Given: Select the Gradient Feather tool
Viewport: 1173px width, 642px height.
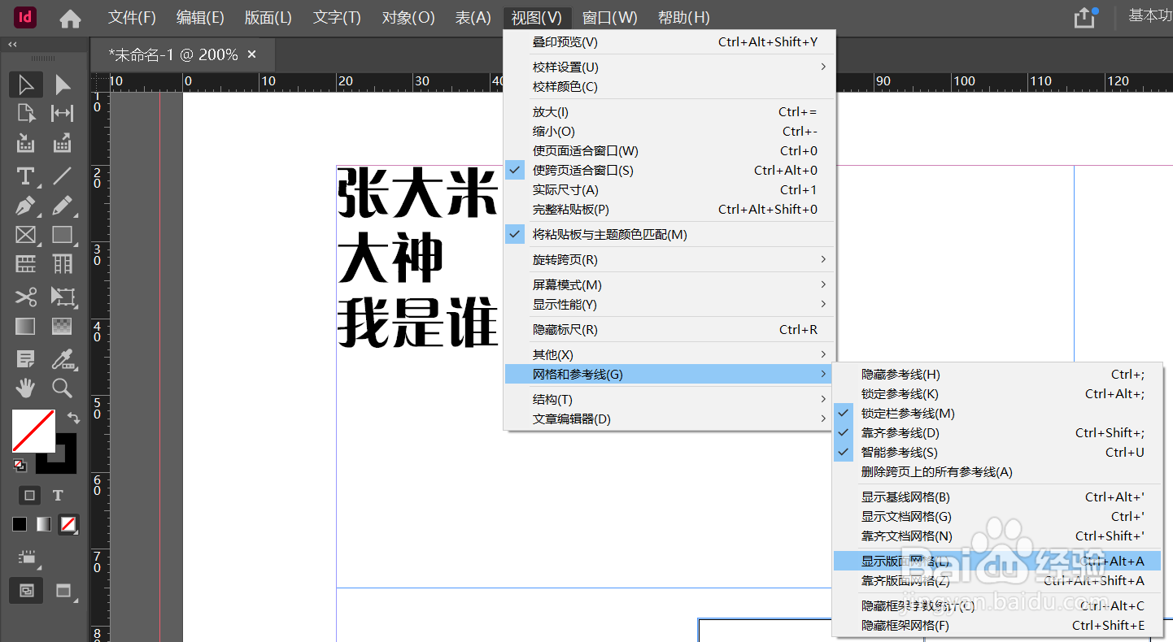Looking at the screenshot, I should pyautogui.click(x=63, y=327).
